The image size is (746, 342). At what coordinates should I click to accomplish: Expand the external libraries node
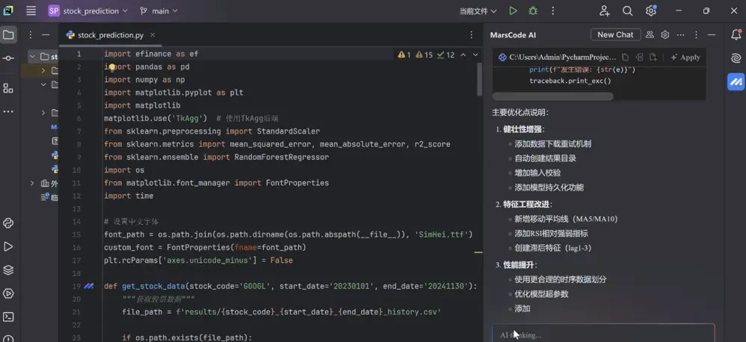tap(32, 184)
